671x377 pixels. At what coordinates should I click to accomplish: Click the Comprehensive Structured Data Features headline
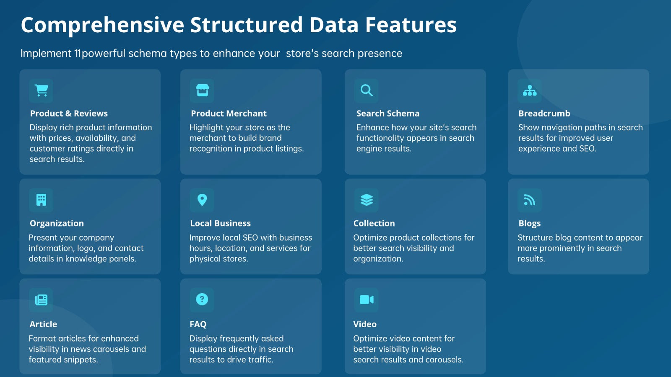(x=239, y=25)
